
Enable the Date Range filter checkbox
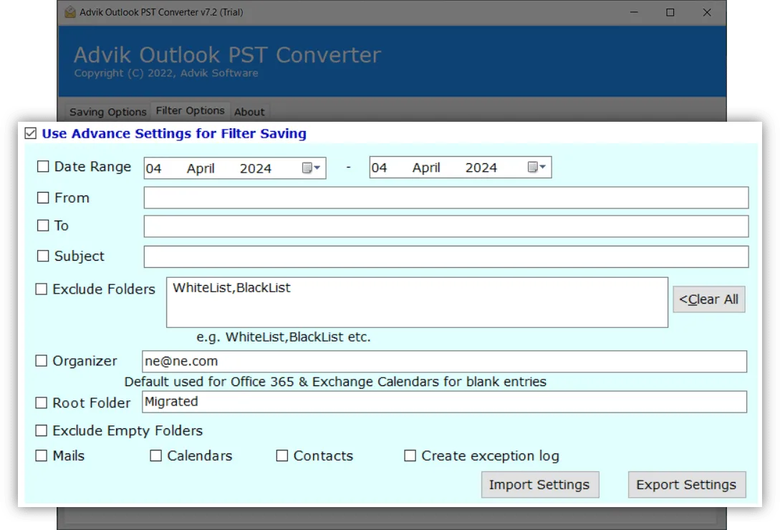pos(42,166)
